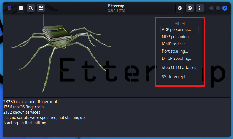Minimize the Ettercap window
Image resolution: width=233 pixels, height=139 pixels.
211,8
